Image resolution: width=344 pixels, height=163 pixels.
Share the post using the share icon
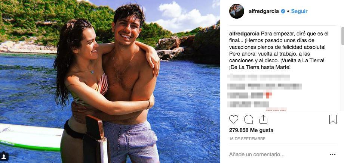click(263, 119)
